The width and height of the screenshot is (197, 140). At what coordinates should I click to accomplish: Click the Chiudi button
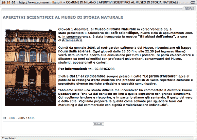click(x=98, y=124)
